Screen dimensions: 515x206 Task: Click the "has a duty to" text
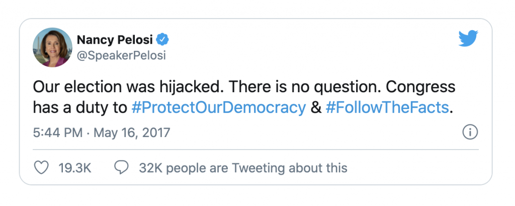click(x=80, y=107)
